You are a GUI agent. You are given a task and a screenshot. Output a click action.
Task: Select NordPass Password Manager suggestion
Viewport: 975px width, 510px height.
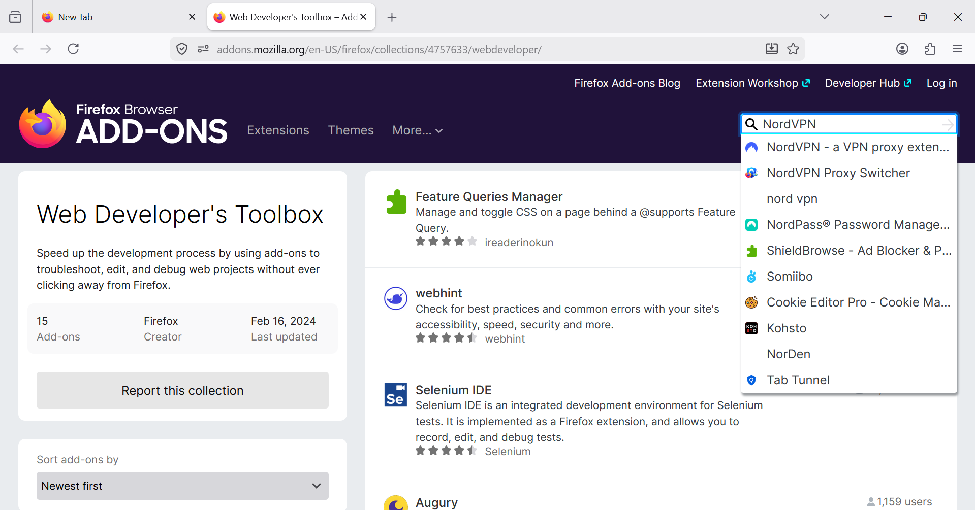coord(849,225)
